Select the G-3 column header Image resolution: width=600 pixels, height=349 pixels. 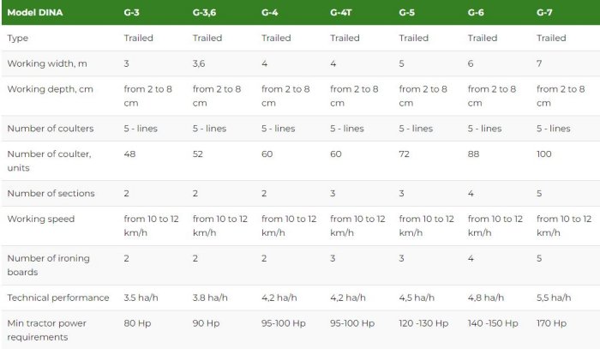[134, 13]
